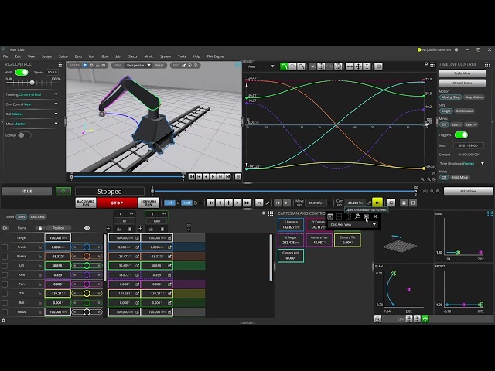The width and height of the screenshot is (495, 371).
Task: Click the Stretch Move button
Action: (x=463, y=83)
